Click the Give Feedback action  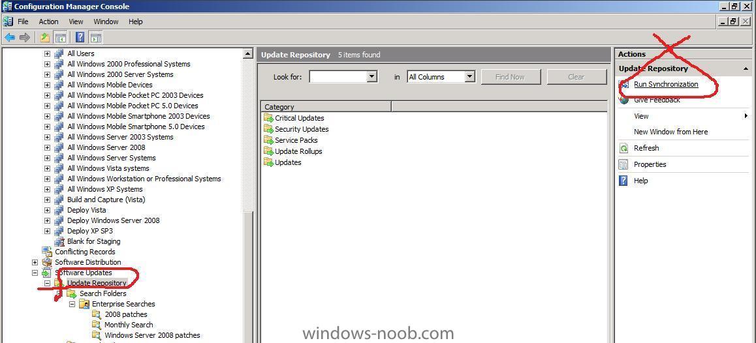coord(657,100)
